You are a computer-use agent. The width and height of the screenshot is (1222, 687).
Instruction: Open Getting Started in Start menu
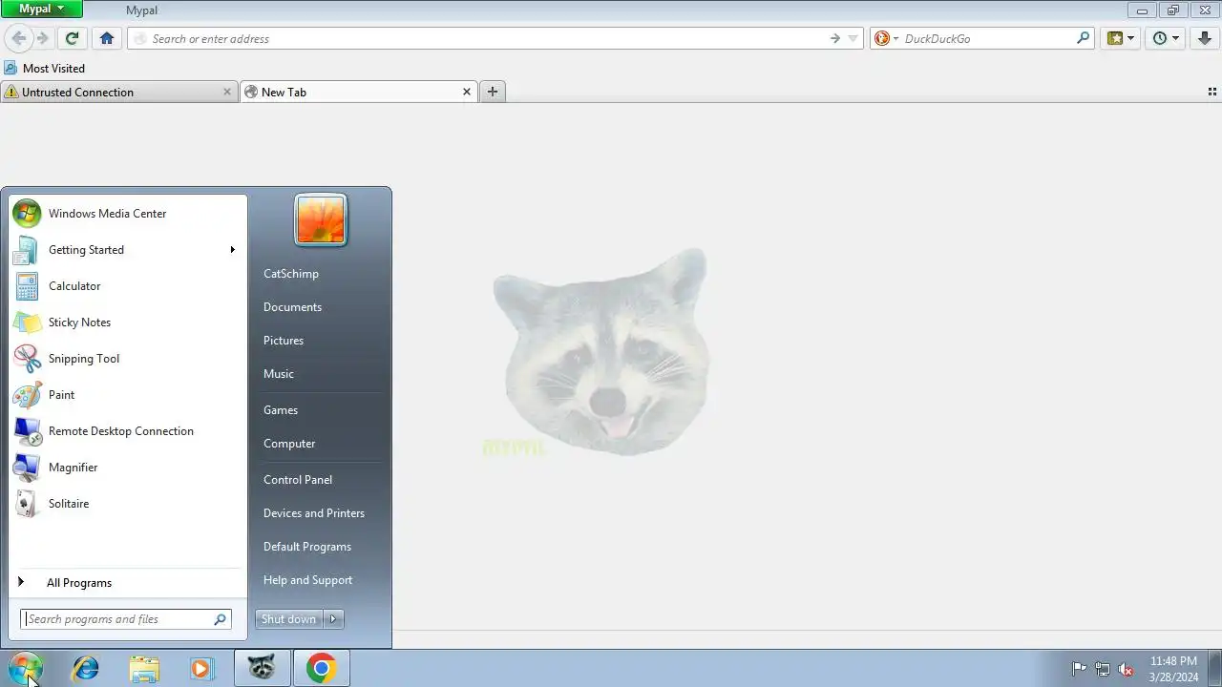(128, 250)
